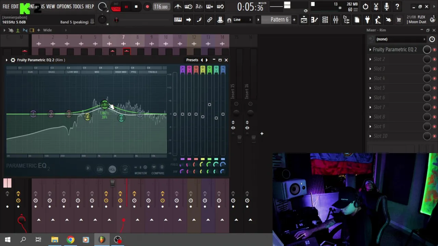
Task: Open the Piano roll icon
Action: click(x=314, y=20)
